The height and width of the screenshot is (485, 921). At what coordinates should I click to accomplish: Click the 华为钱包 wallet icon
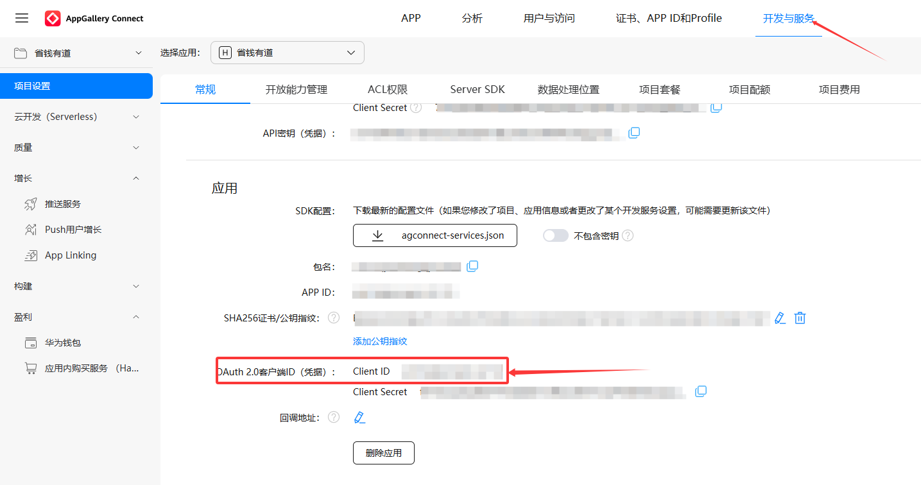(30, 343)
